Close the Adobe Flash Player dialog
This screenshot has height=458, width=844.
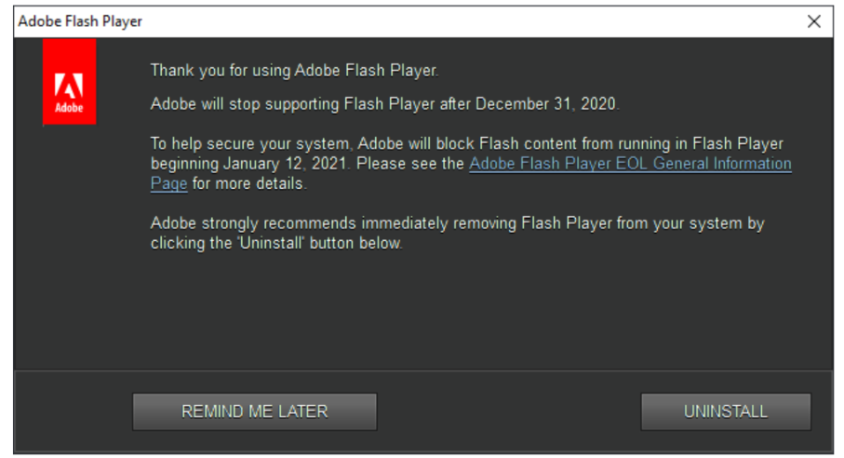tap(814, 21)
